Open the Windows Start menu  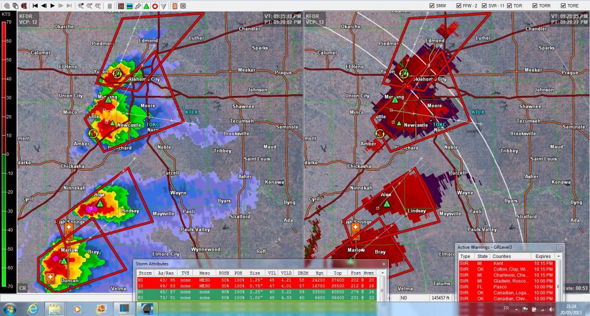(x=9, y=309)
